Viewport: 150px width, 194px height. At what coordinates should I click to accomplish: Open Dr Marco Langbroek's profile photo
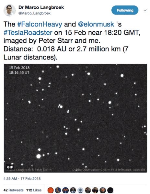pos(9,10)
